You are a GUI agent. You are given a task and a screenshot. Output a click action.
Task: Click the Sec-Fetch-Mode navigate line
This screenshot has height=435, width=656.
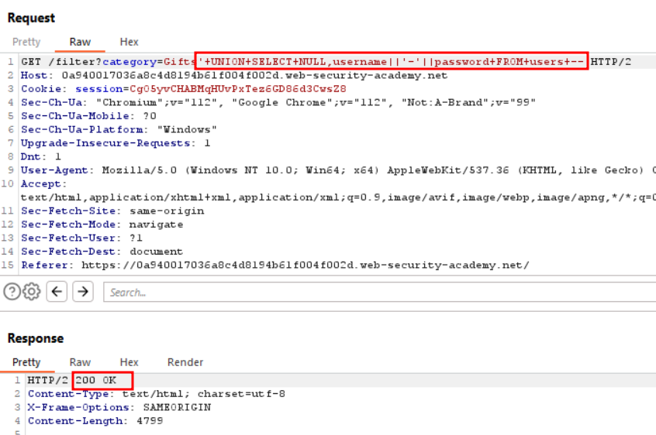point(102,224)
